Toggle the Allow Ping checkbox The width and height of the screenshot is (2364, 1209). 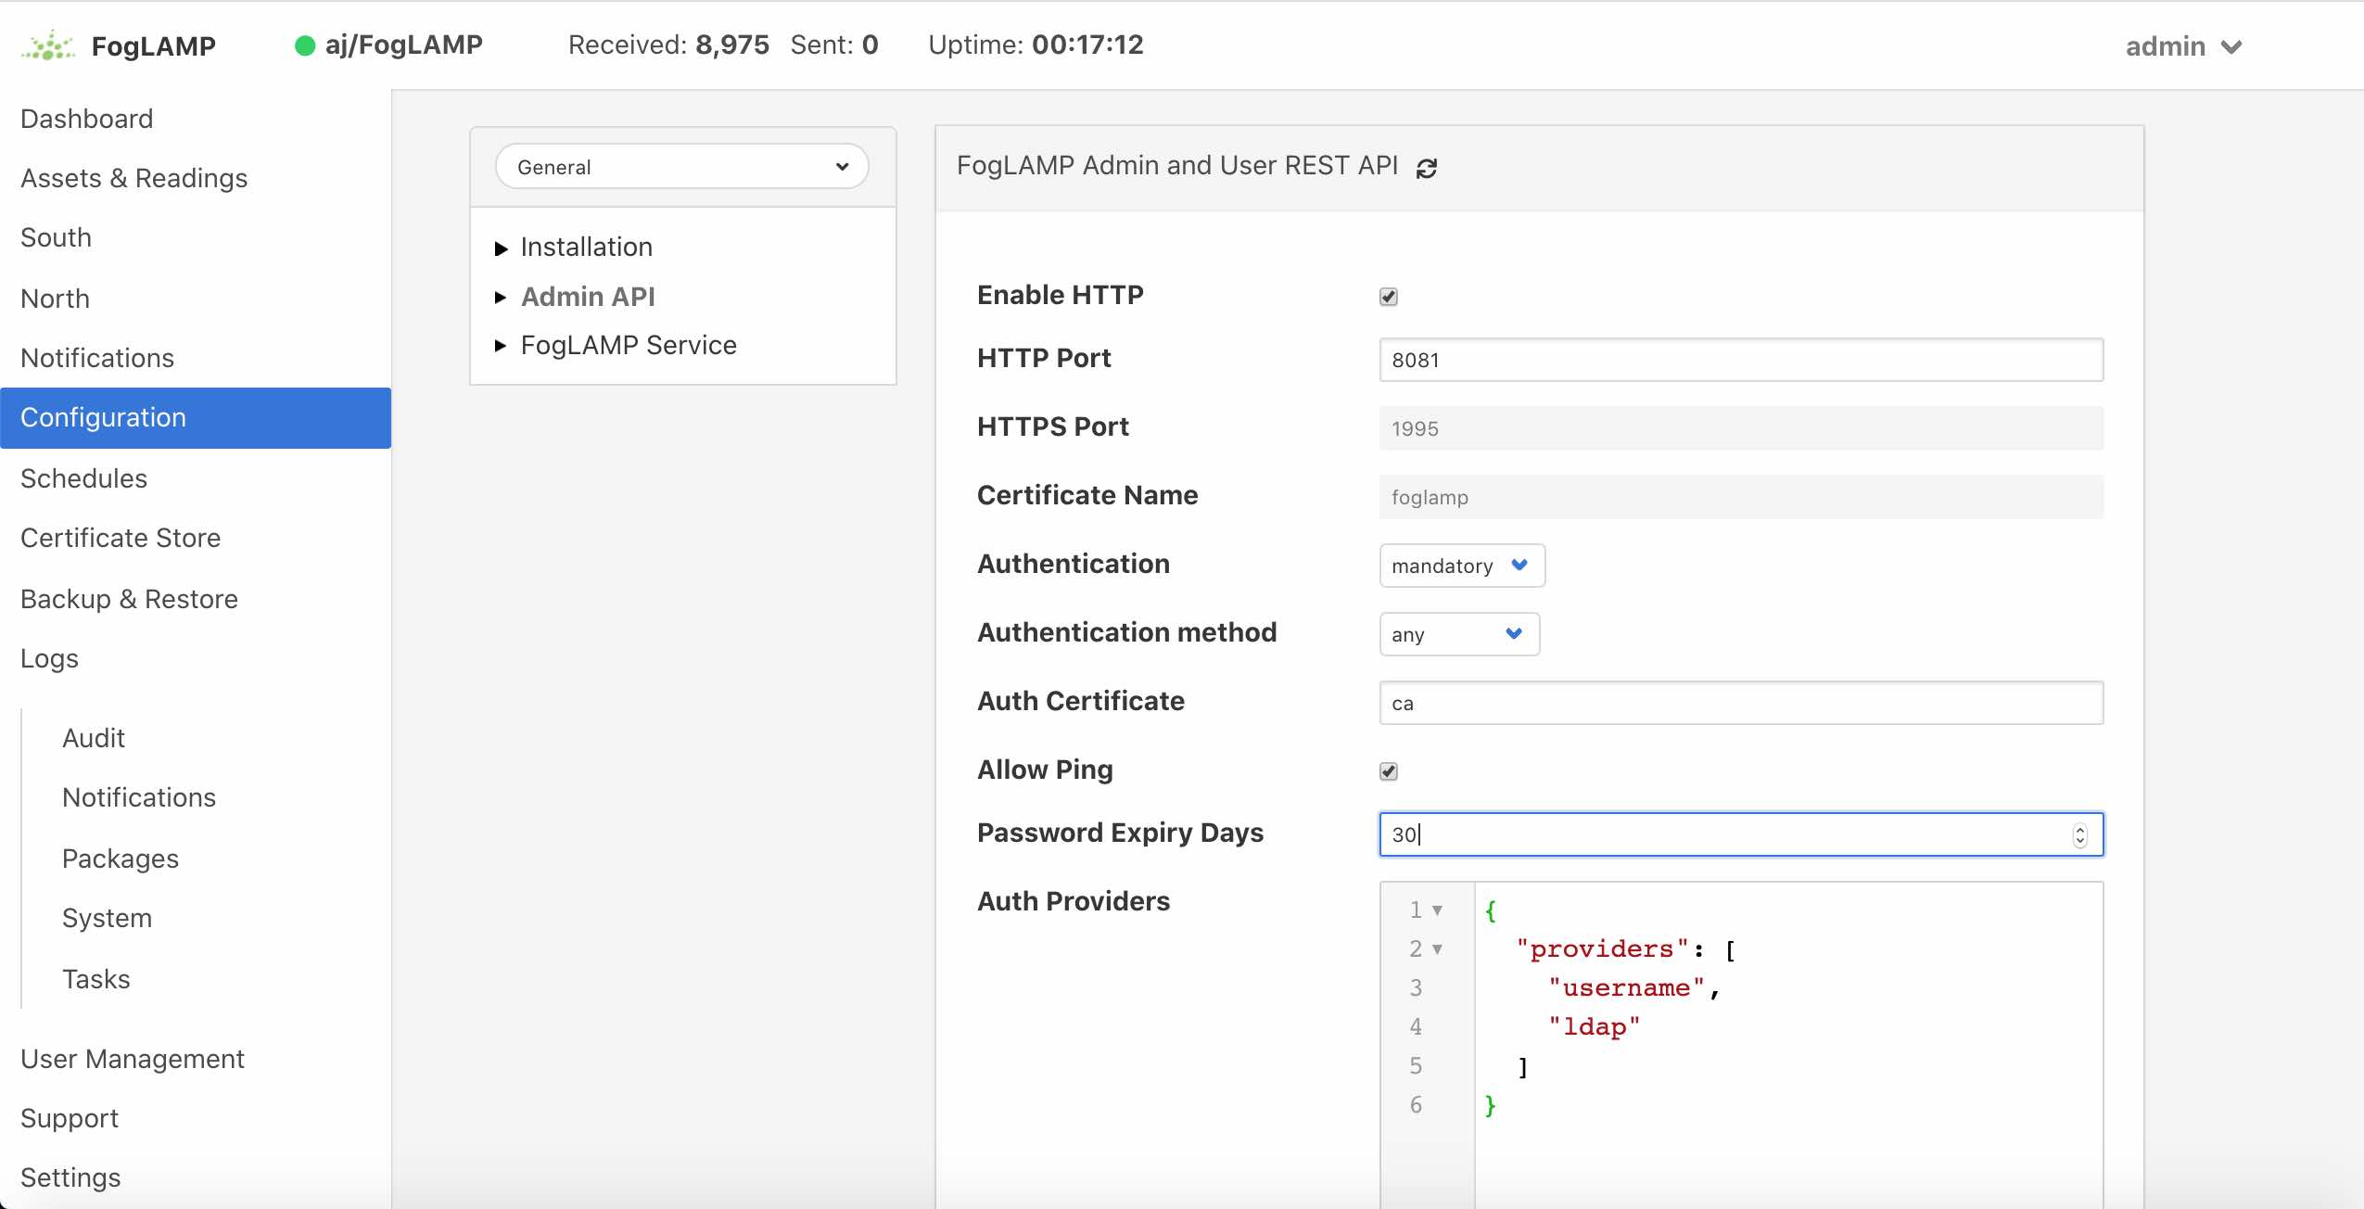1389,771
